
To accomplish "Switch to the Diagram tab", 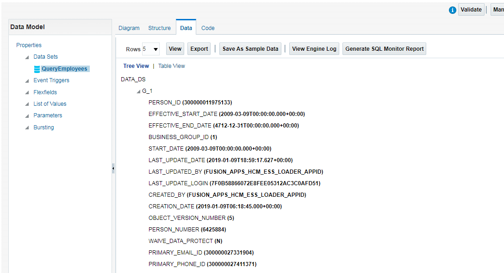I will (x=129, y=28).
